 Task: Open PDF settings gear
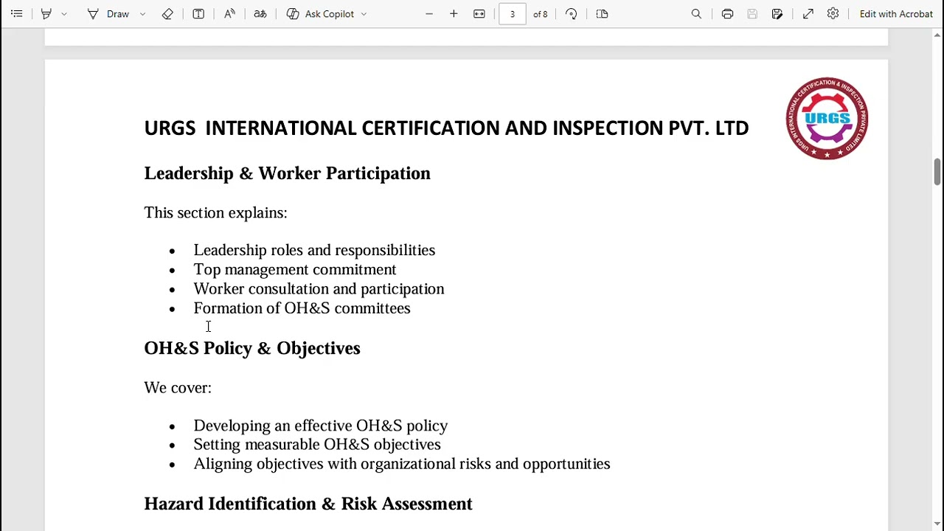tap(833, 14)
